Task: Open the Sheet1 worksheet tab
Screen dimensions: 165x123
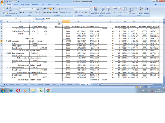Action: 11,84
